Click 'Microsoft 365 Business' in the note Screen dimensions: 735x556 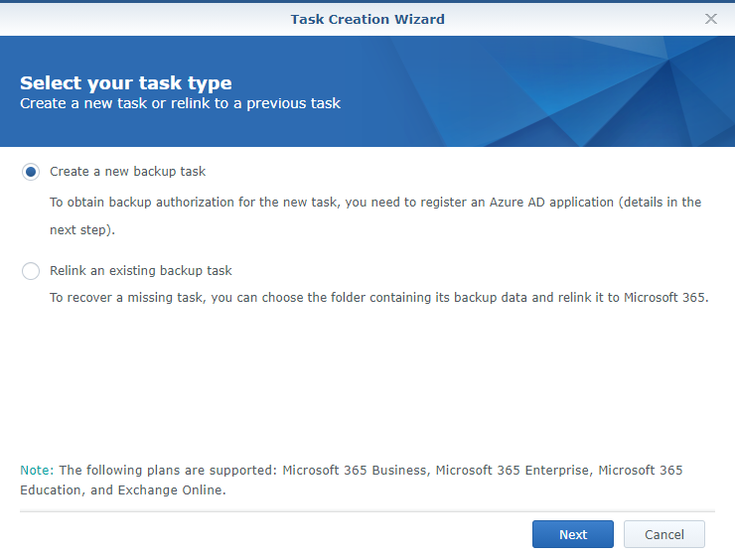pos(355,471)
